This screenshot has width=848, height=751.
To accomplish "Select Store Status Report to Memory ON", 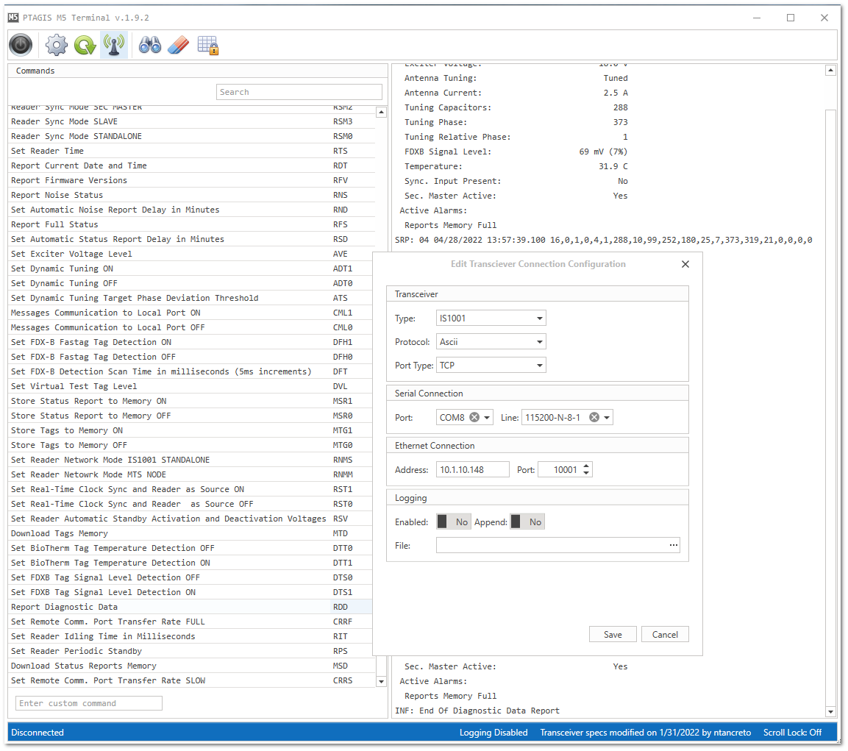I will click(190, 401).
